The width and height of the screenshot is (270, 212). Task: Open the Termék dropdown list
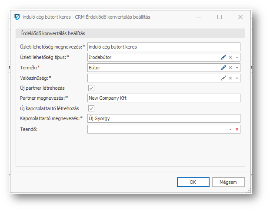click(237, 68)
